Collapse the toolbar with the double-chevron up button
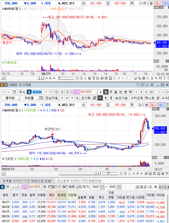 (x=9, y=92)
